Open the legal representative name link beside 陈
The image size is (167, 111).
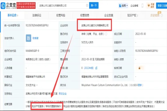click(x=36, y=38)
